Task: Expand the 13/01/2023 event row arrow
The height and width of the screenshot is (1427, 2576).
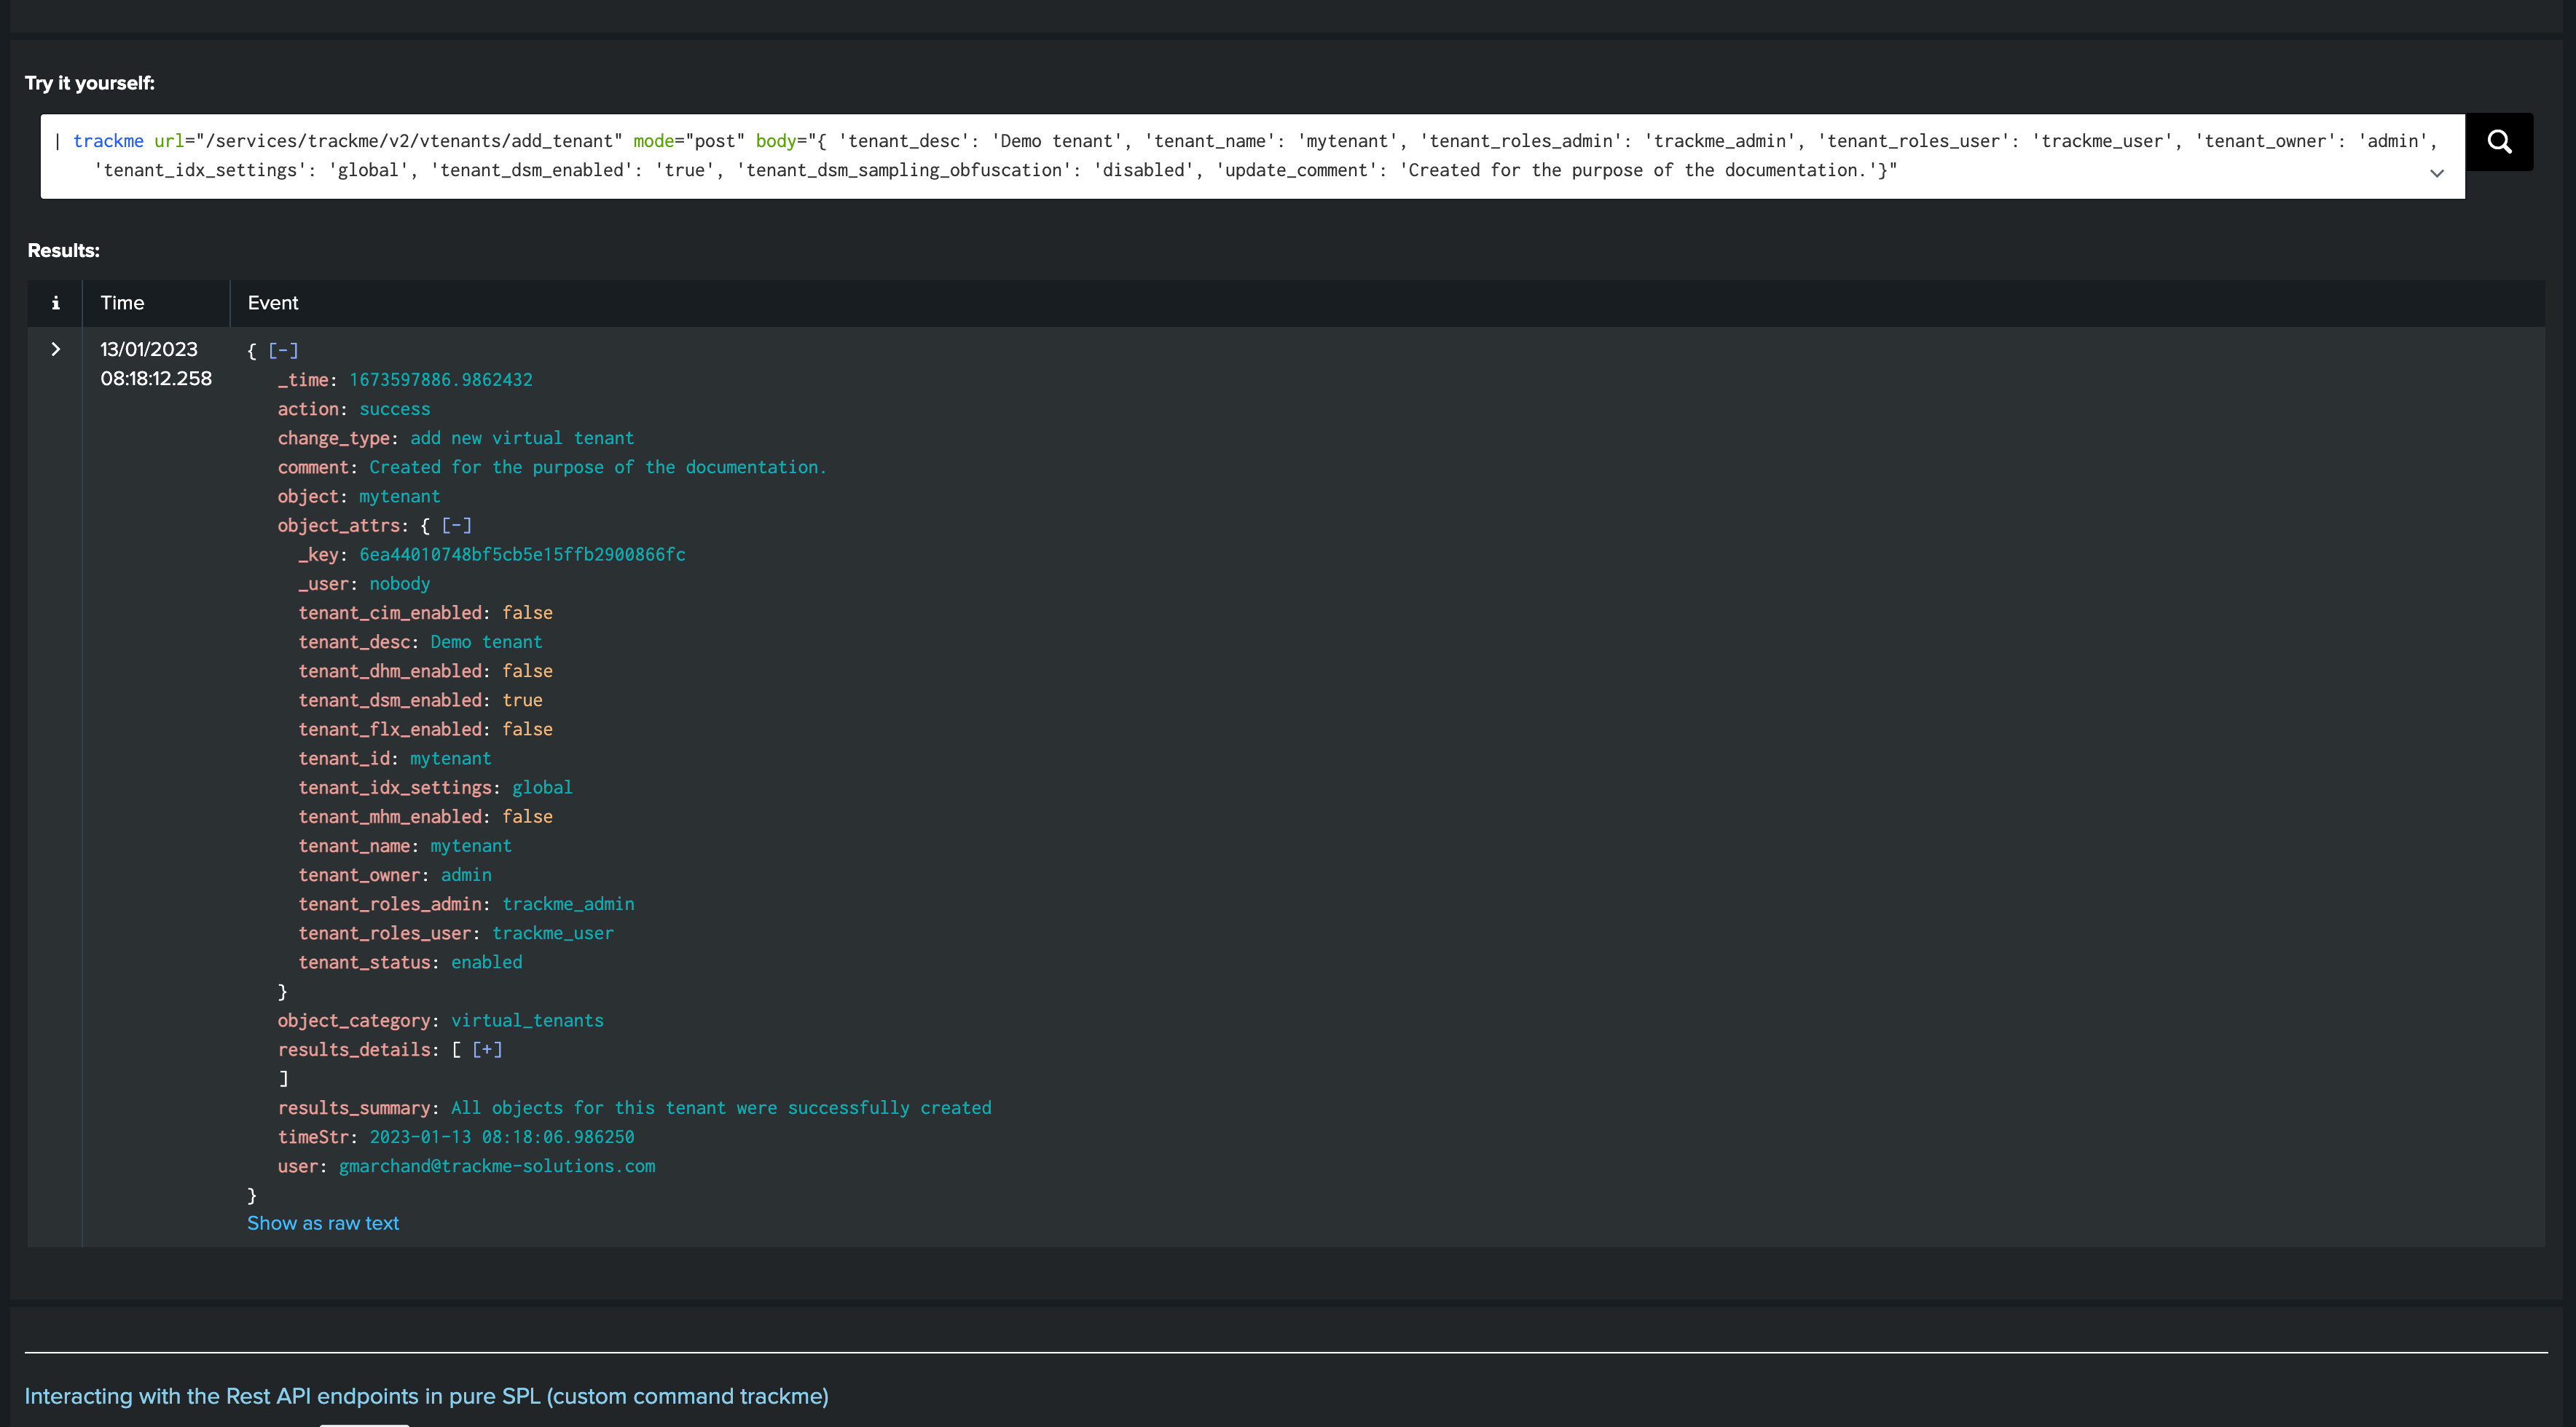Action: (55, 349)
